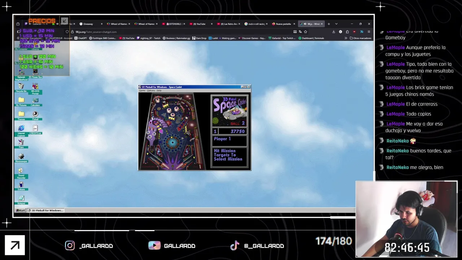Switch to the rock n roll racing tab
This screenshot has height=260, width=462.
256,24
